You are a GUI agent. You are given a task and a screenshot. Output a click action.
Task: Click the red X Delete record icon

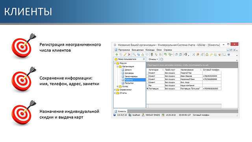(129, 54)
